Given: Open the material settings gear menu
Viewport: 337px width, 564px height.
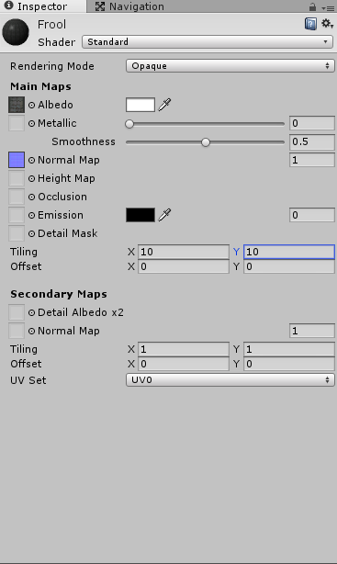Looking at the screenshot, I should (327, 24).
